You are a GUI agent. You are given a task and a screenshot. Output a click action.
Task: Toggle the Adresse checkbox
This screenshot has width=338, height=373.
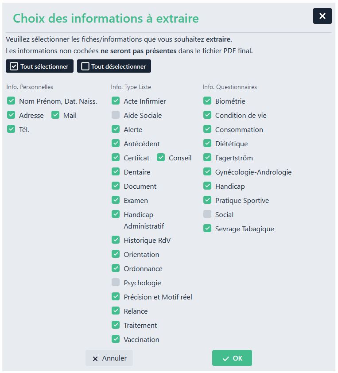11,115
